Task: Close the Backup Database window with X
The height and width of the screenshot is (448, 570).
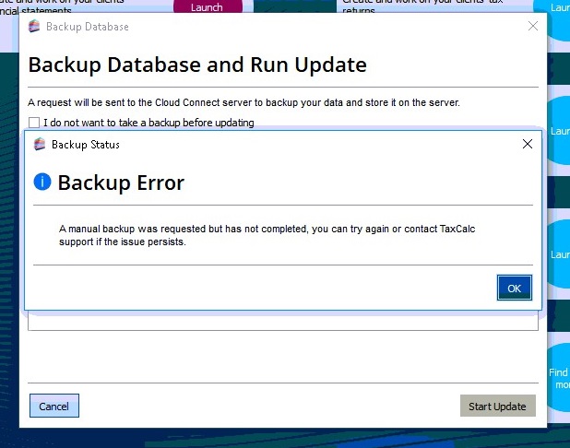Action: point(533,27)
